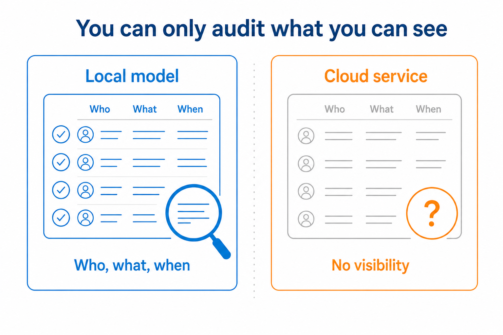503x335 pixels.
Task: Click the 'No visibility' caption
Action: click(371, 265)
